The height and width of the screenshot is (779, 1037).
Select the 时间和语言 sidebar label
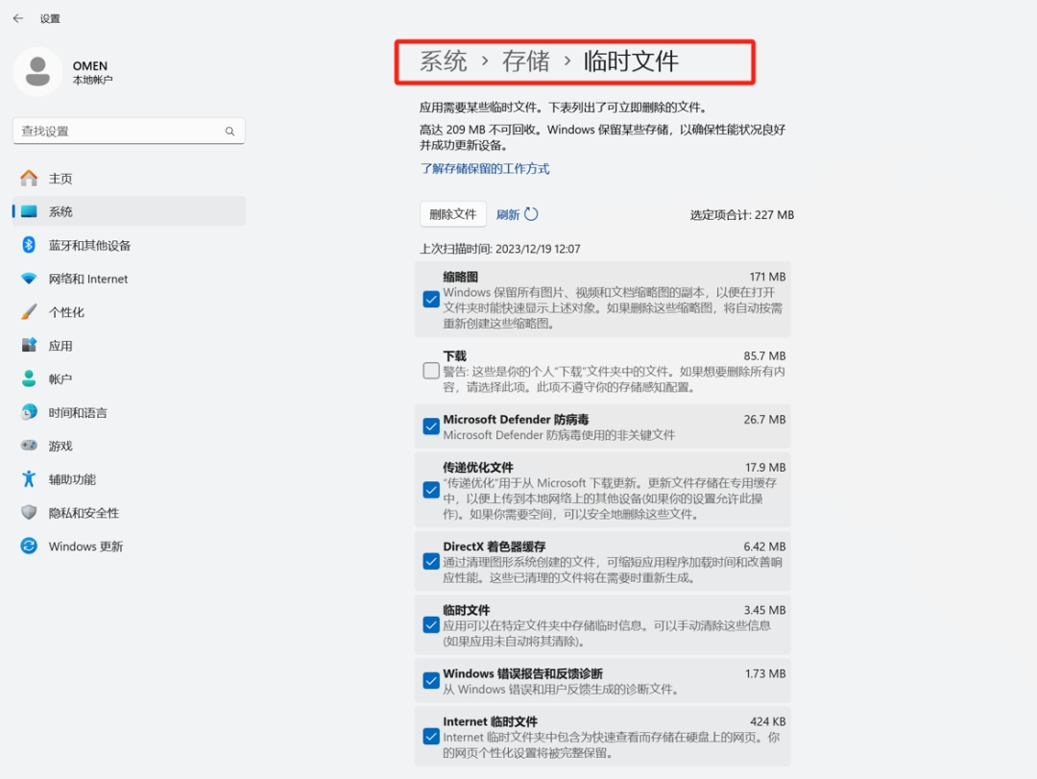78,413
